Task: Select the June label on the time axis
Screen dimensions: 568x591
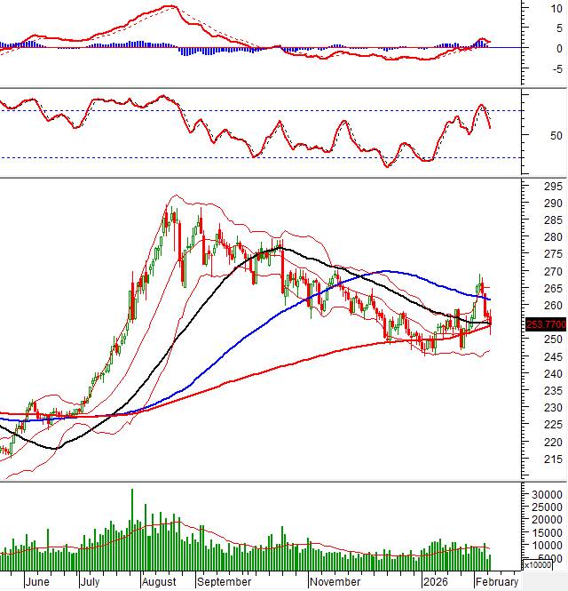Action: point(37,582)
